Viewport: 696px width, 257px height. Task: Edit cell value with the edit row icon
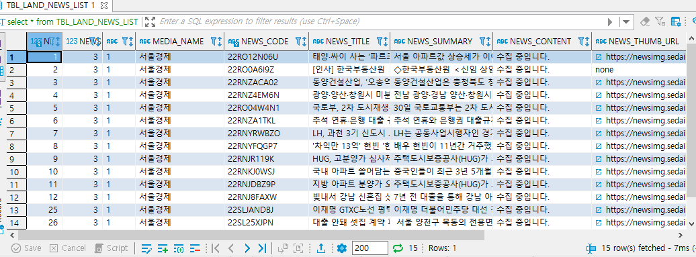coord(146,248)
